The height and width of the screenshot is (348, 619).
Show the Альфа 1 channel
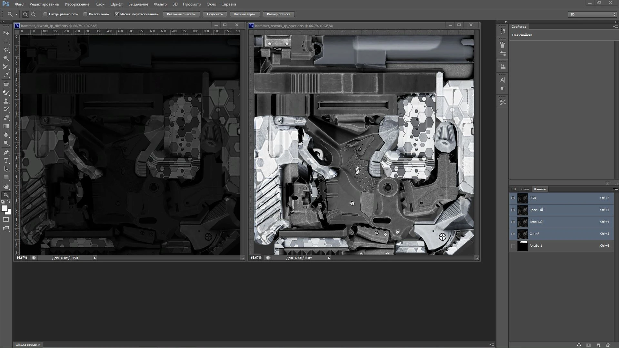click(x=513, y=246)
